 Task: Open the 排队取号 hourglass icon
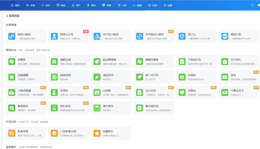click(x=54, y=108)
